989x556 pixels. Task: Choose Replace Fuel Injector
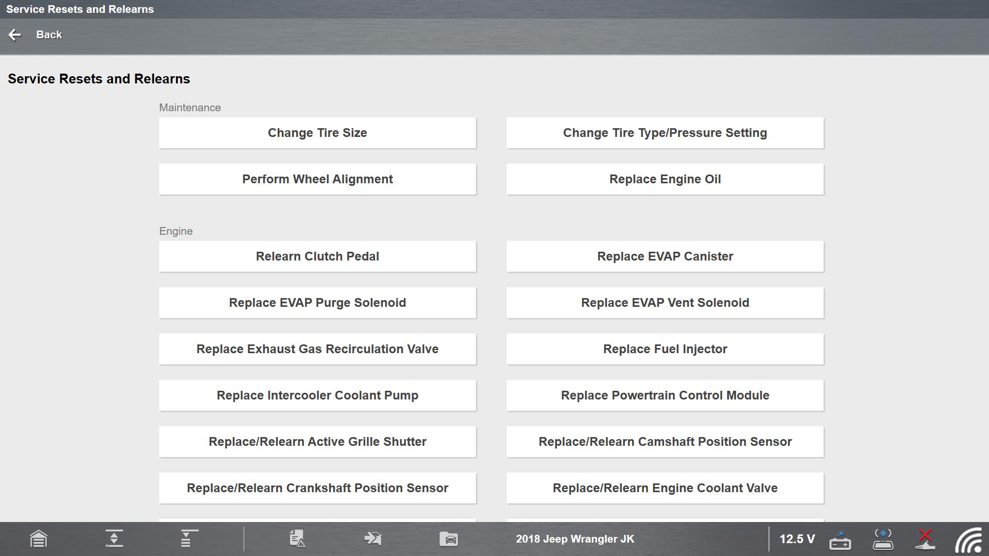pyautogui.click(x=665, y=349)
